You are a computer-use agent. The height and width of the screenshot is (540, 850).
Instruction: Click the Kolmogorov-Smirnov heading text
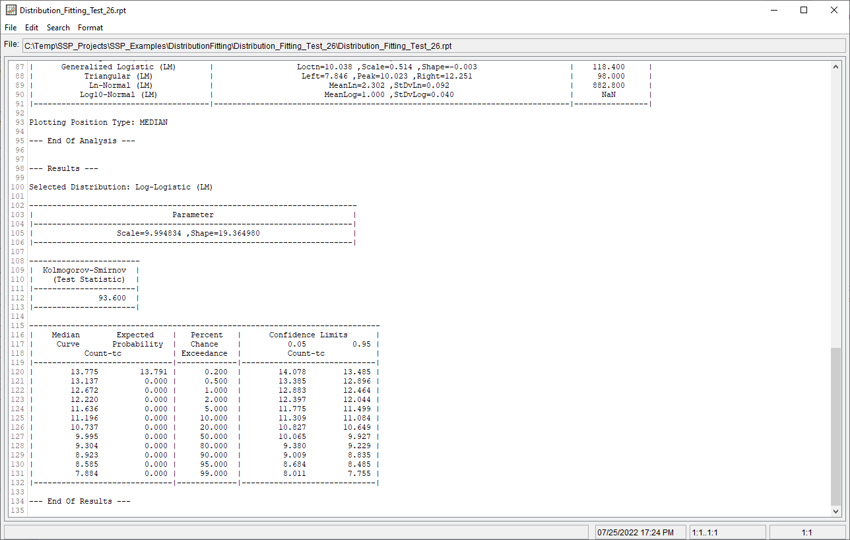84,270
